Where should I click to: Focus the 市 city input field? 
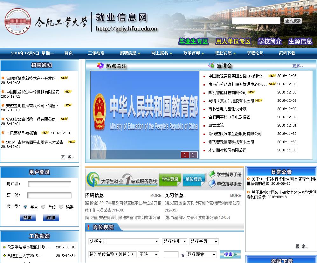[171, 254]
